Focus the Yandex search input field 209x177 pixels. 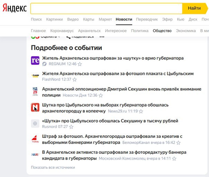106,8
